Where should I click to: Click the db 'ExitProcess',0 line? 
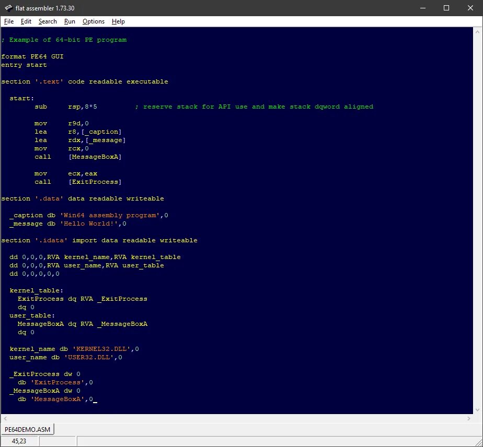point(55,382)
